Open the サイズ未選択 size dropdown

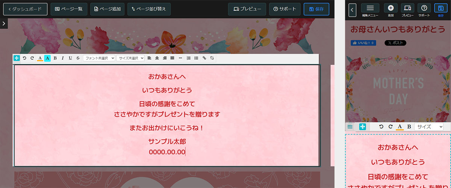tap(130, 58)
